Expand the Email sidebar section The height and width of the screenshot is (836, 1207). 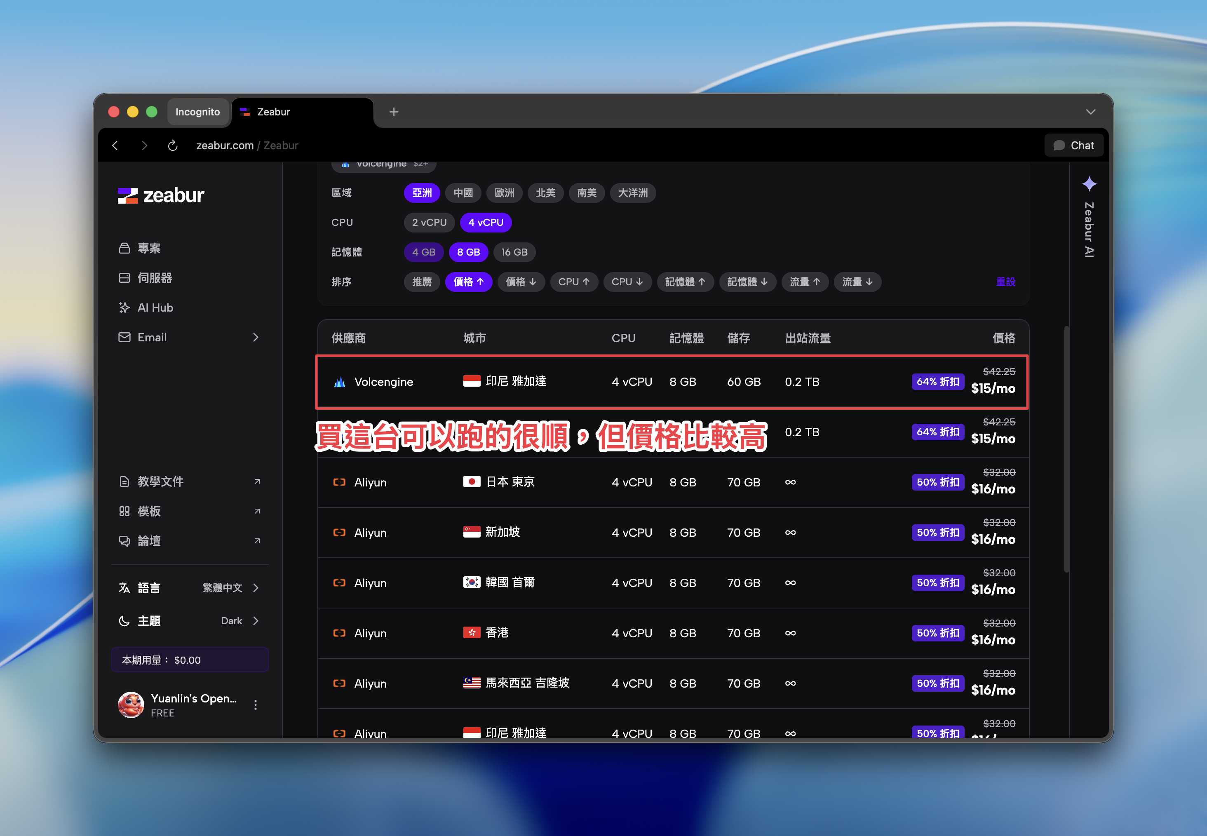[x=256, y=337]
